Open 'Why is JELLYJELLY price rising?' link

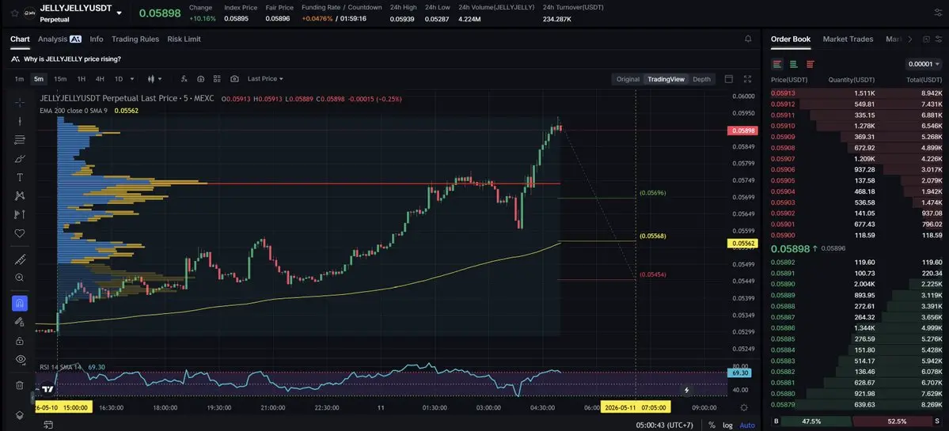pos(72,59)
